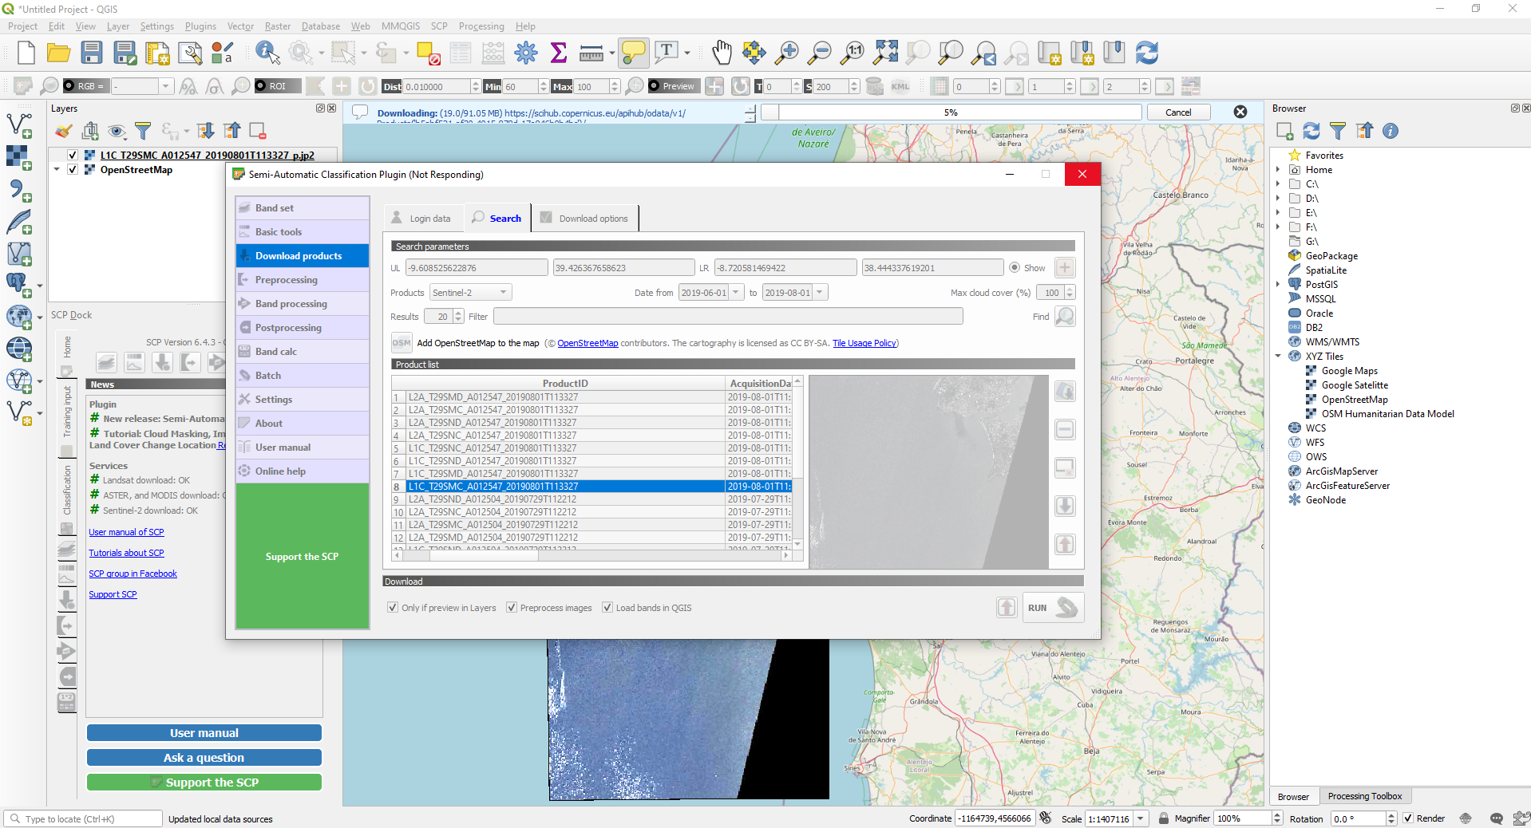Image resolution: width=1531 pixels, height=828 pixels.
Task: Toggle the Render checkbox in status bar
Action: click(x=1408, y=818)
